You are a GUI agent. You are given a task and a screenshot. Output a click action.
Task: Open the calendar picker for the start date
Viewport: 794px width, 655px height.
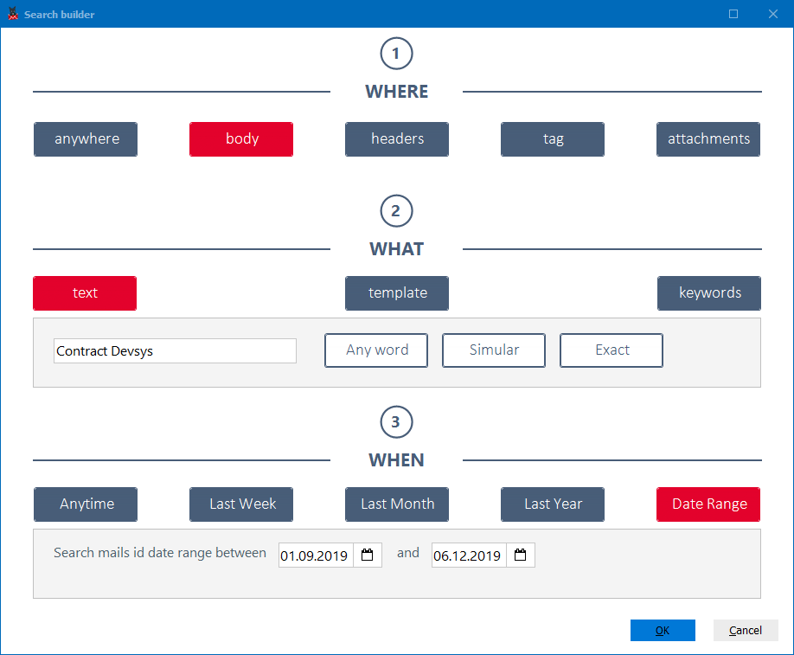point(367,555)
